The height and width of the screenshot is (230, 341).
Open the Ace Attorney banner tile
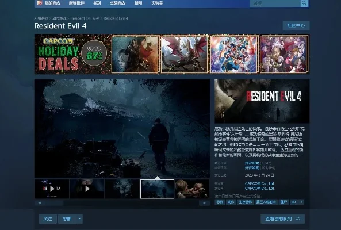coord(284,54)
